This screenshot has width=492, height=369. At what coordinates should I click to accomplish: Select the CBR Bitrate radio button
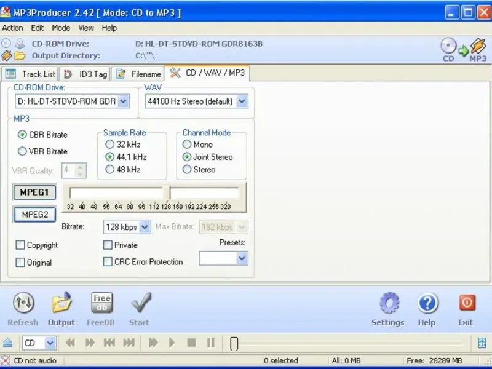click(22, 135)
